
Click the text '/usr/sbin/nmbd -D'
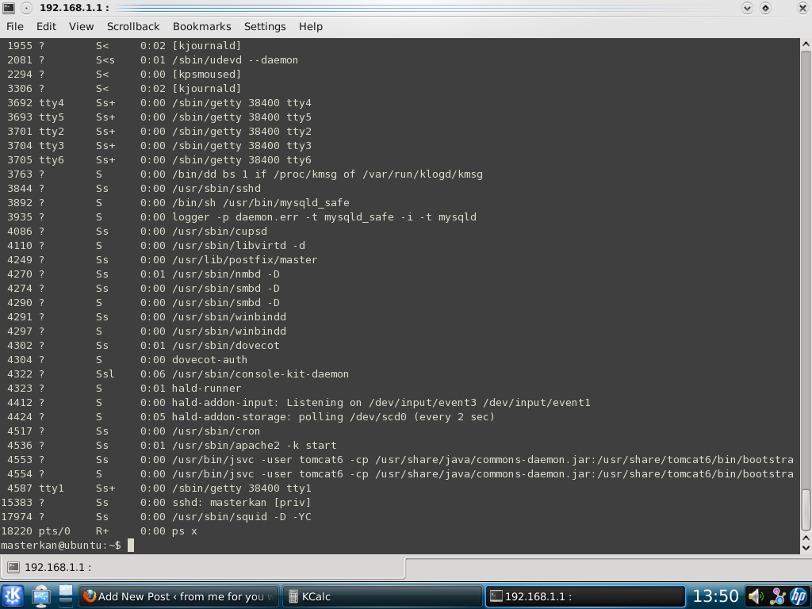coord(226,274)
